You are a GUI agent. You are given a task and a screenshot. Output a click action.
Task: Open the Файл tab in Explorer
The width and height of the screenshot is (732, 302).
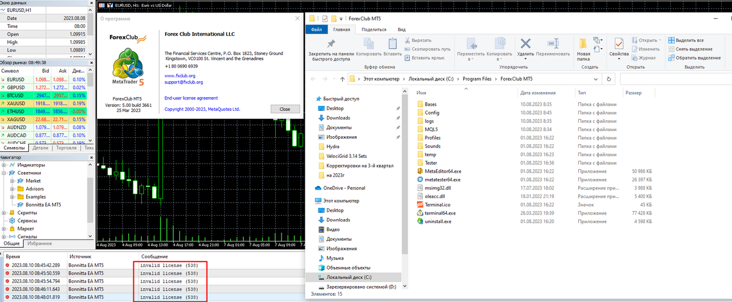pos(317,30)
